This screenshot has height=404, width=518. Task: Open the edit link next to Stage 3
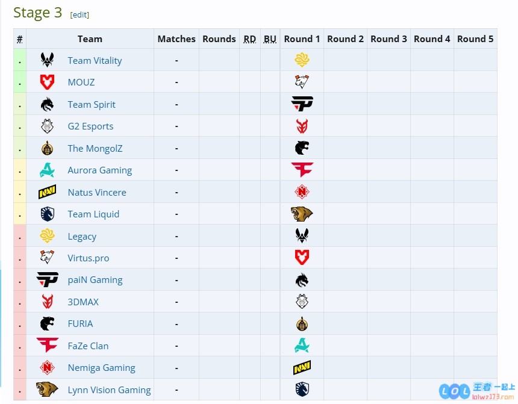point(80,14)
